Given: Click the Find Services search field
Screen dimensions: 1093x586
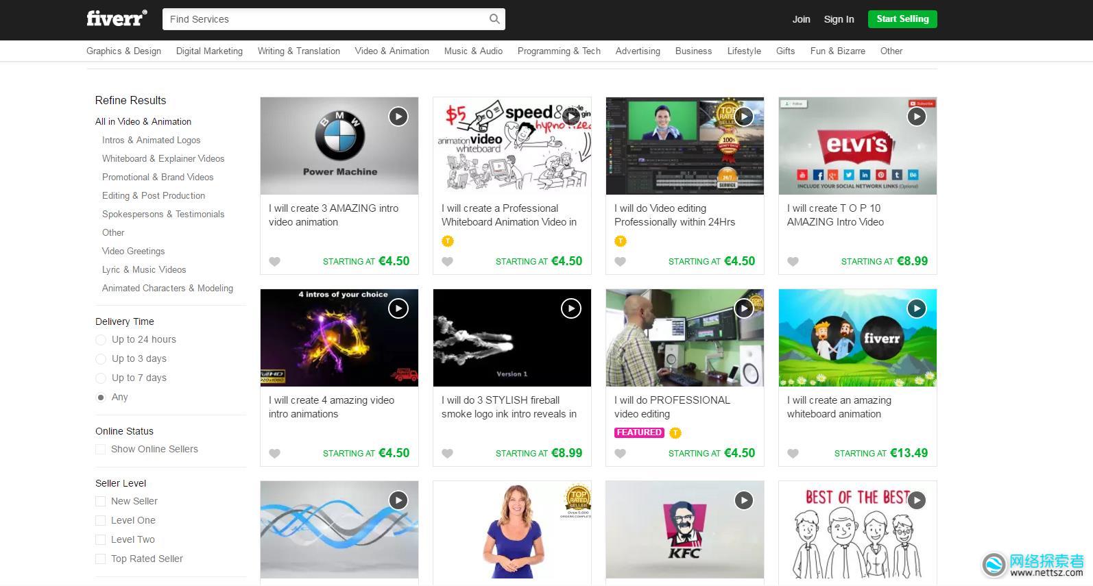Looking at the screenshot, I should 326,19.
